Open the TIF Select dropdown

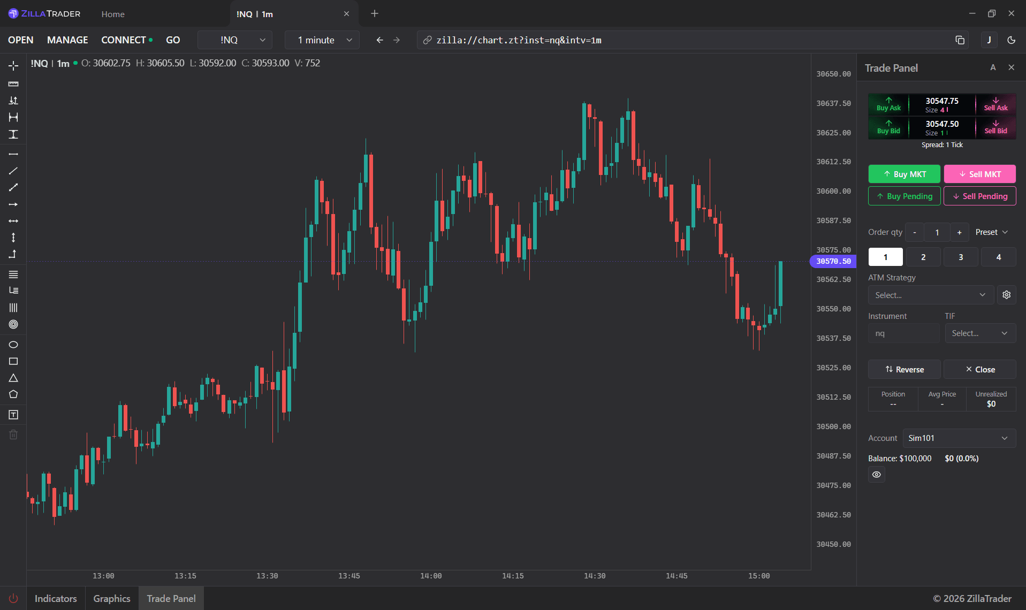[x=980, y=333]
